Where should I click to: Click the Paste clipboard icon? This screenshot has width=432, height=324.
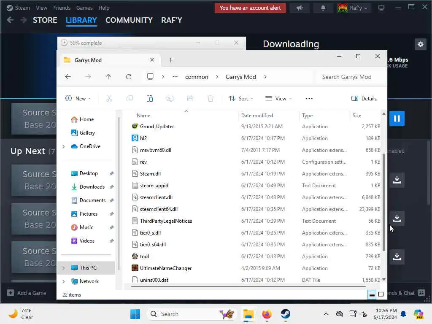pyautogui.click(x=150, y=98)
